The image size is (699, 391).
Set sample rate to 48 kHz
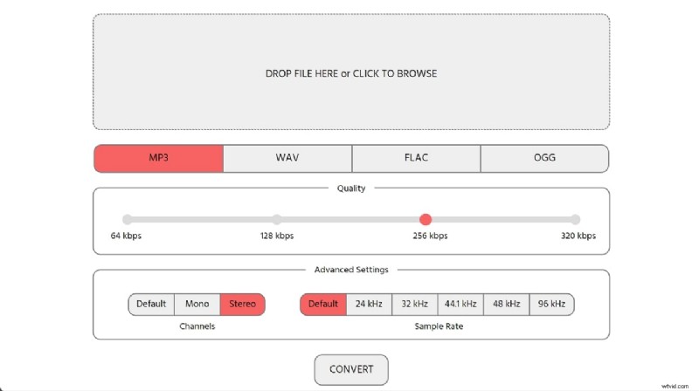(507, 305)
